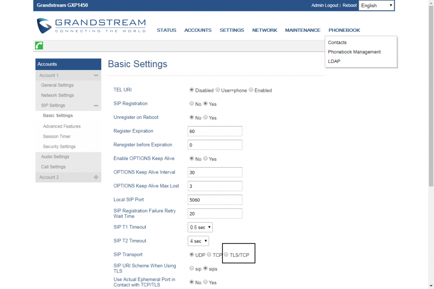Collapse Account 1 with minus icon

pos(96,75)
